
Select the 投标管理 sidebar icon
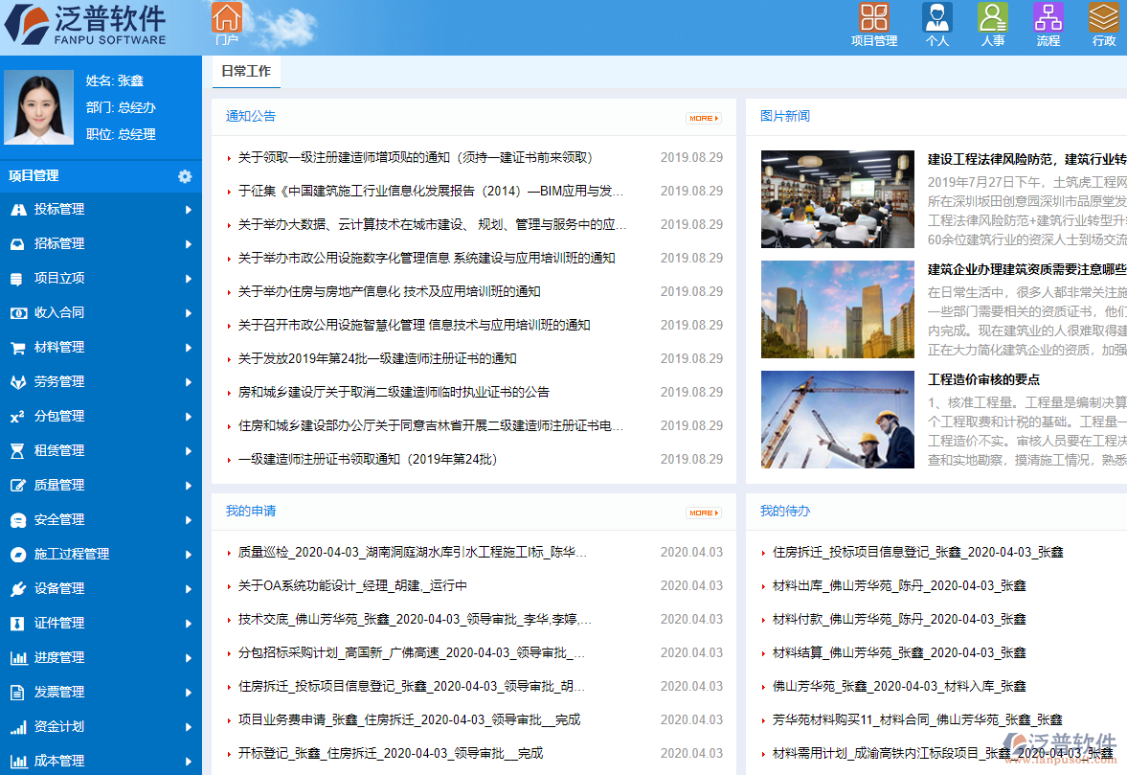(20, 209)
